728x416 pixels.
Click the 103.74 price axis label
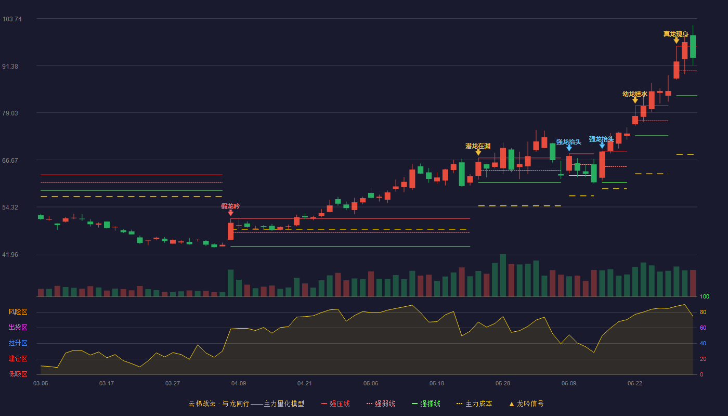tap(12, 19)
